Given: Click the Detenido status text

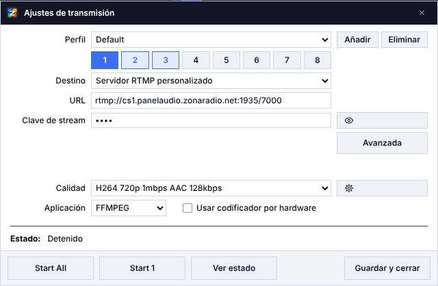Looking at the screenshot, I should point(65,239).
